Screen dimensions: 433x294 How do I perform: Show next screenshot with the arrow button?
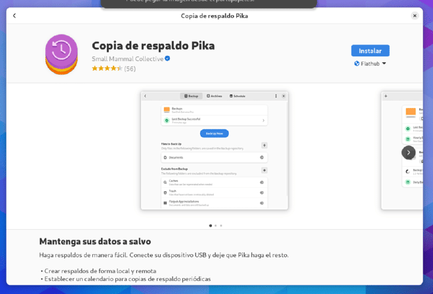[409, 153]
